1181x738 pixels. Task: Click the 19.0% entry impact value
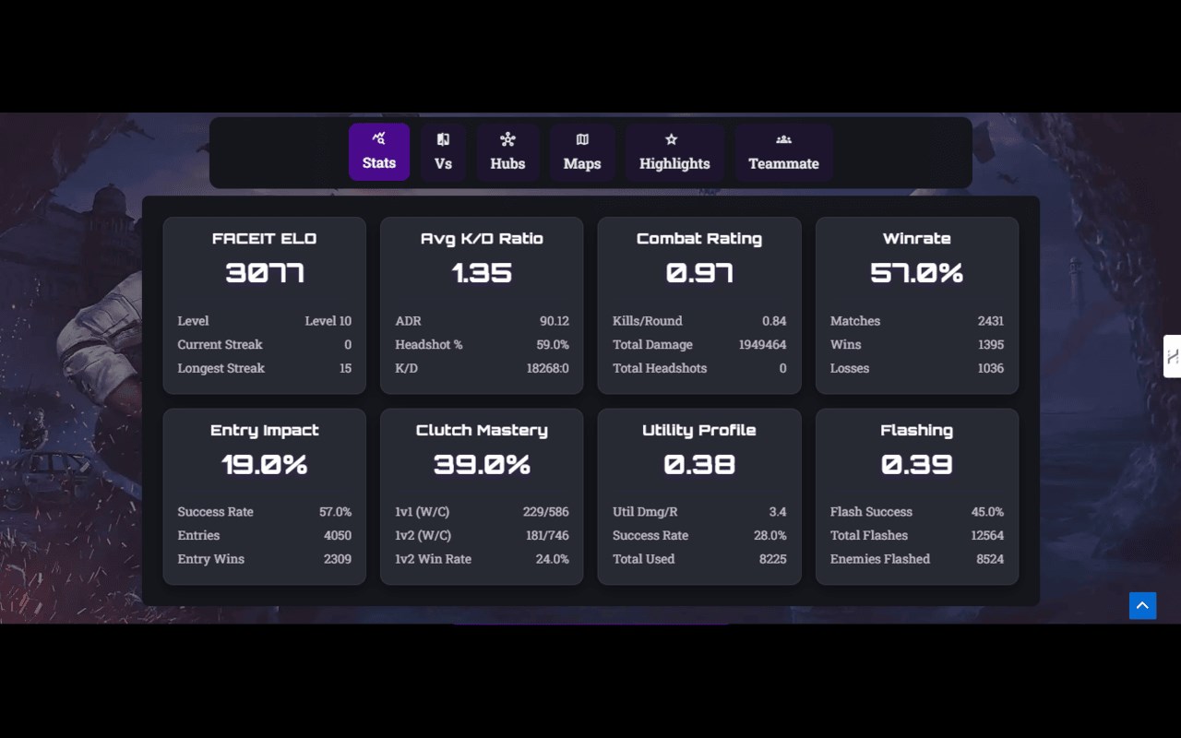point(265,464)
